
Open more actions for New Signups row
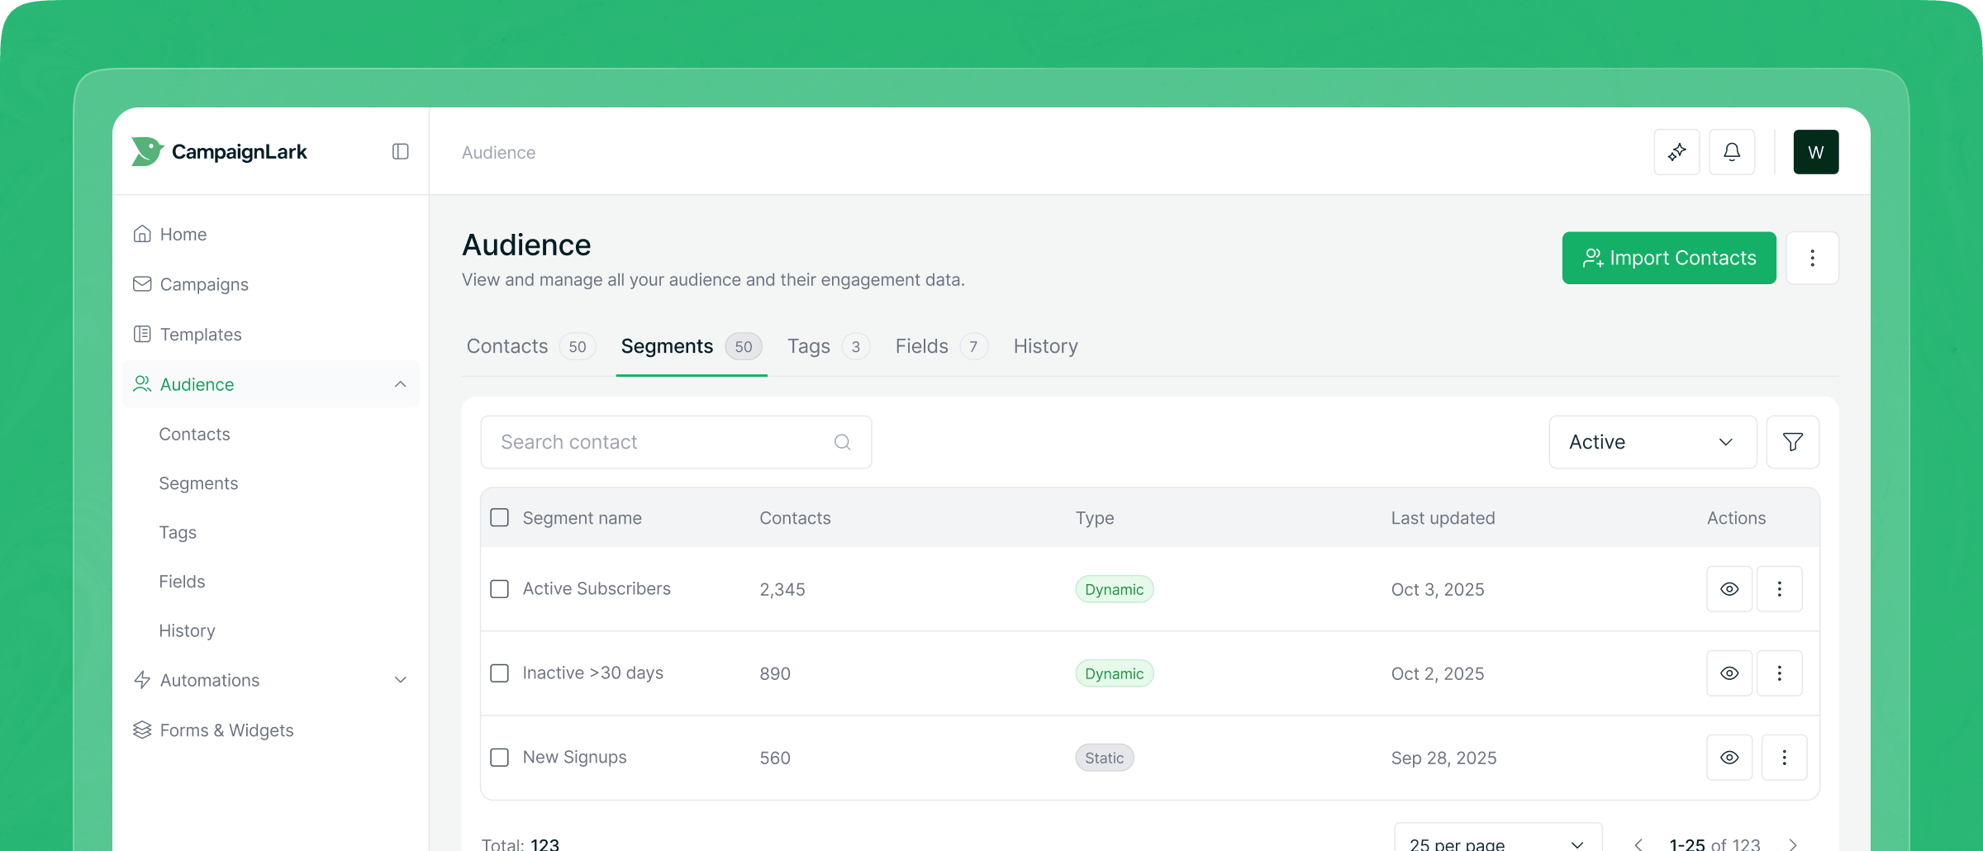pyautogui.click(x=1784, y=758)
